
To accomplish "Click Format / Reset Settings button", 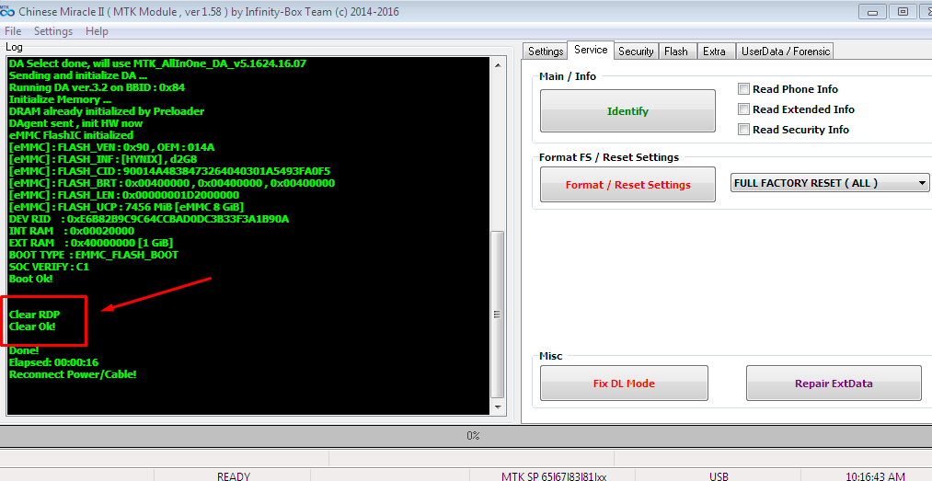I will click(627, 185).
